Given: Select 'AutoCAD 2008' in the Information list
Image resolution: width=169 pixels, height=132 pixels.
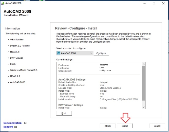Looking at the screenshot, I should point(18,82).
